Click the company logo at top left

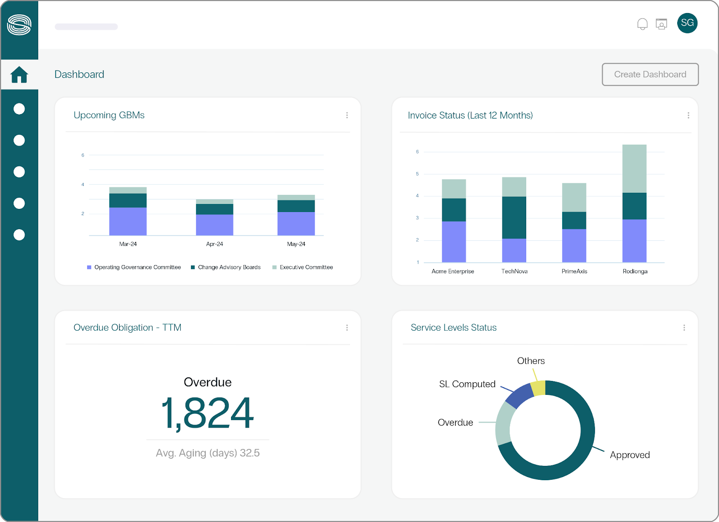click(x=19, y=25)
